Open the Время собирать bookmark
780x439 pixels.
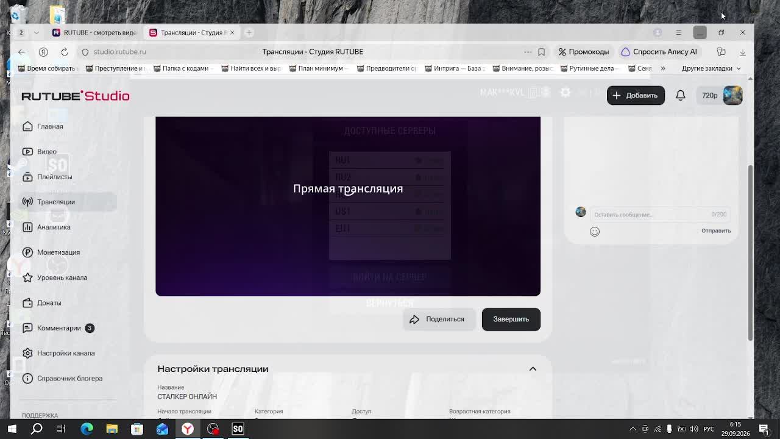point(48,68)
